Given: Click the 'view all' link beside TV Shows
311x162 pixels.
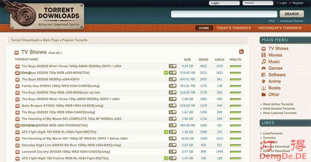Looking at the screenshot, I should tap(55, 53).
